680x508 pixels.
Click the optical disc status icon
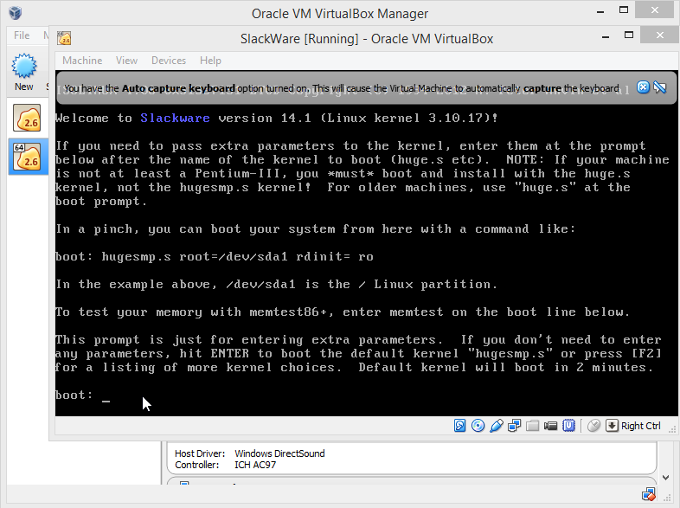478,426
